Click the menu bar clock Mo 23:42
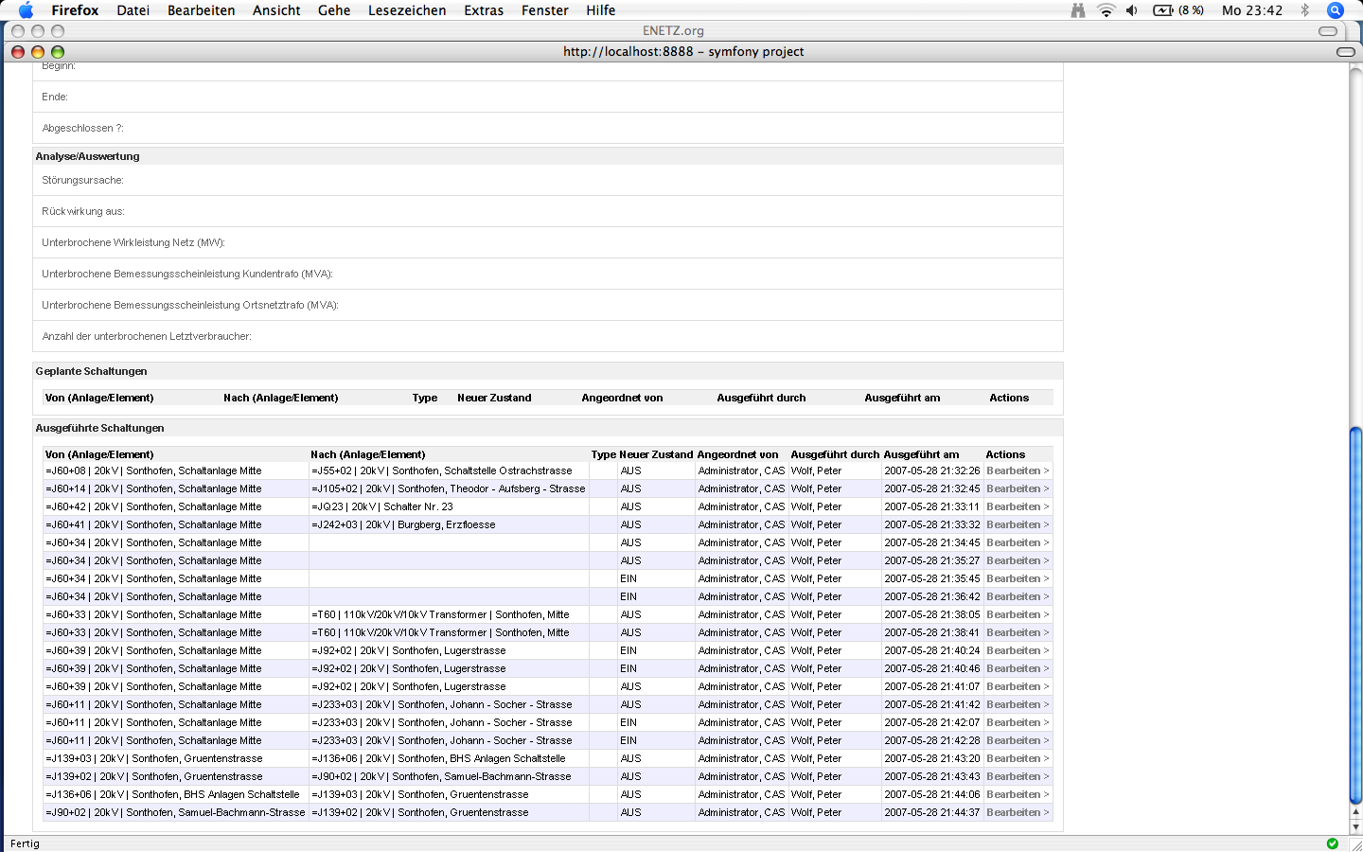Screen dimensions: 1363x852 tap(1251, 10)
